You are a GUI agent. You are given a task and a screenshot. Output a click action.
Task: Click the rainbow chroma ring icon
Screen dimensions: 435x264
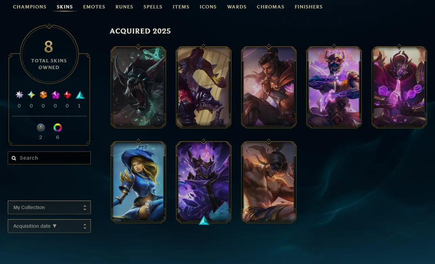coord(58,128)
